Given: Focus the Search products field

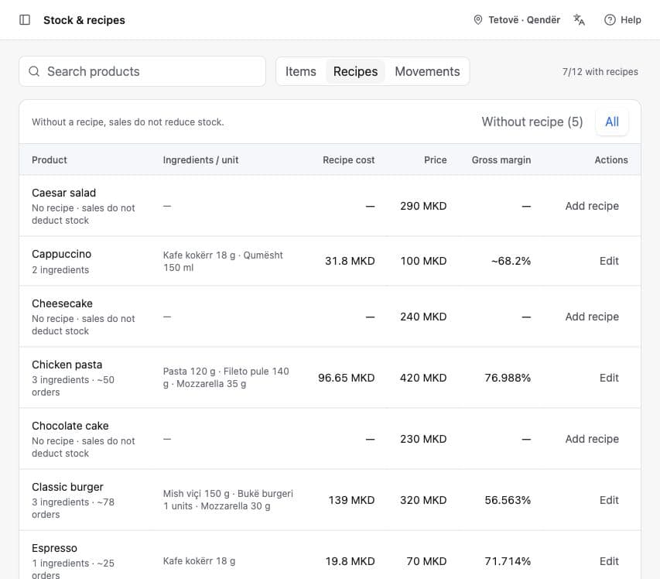Looking at the screenshot, I should click(x=142, y=71).
